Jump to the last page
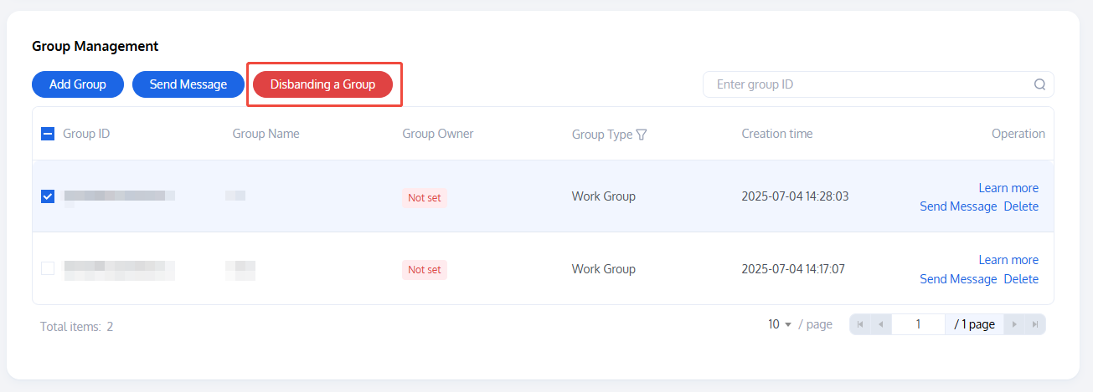This screenshot has height=392, width=1093. (1035, 324)
